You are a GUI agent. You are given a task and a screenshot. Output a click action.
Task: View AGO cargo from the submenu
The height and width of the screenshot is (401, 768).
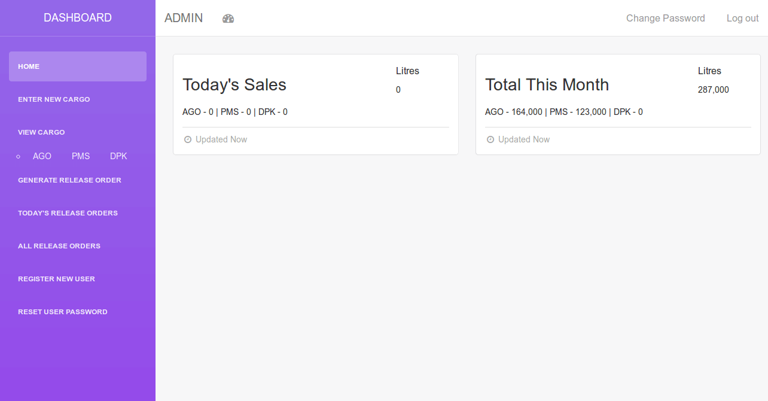(x=42, y=156)
